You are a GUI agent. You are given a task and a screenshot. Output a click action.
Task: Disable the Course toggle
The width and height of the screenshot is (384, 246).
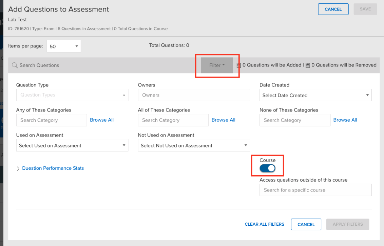pos(268,168)
